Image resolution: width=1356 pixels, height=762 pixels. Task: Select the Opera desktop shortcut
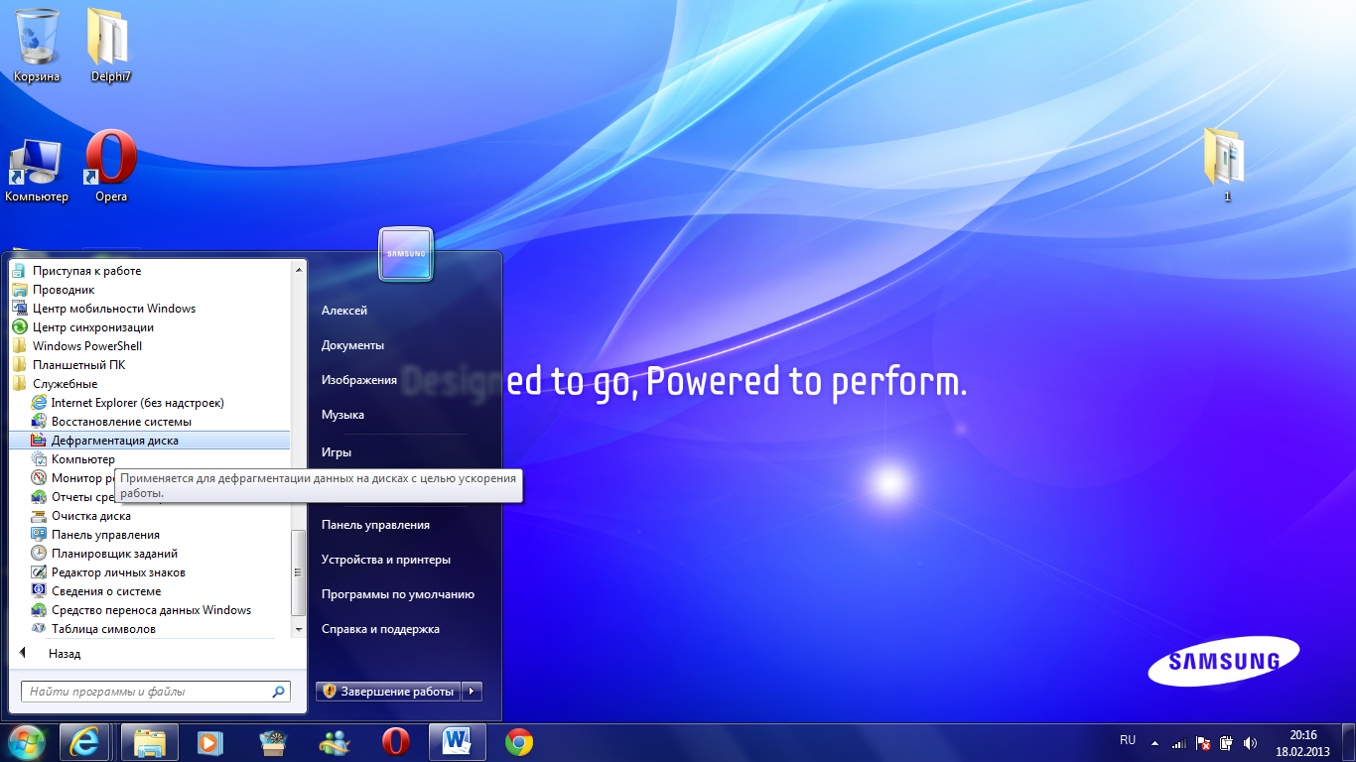(x=110, y=167)
